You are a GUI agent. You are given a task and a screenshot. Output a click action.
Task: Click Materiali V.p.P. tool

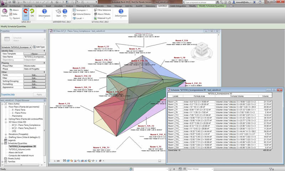click(x=102, y=18)
